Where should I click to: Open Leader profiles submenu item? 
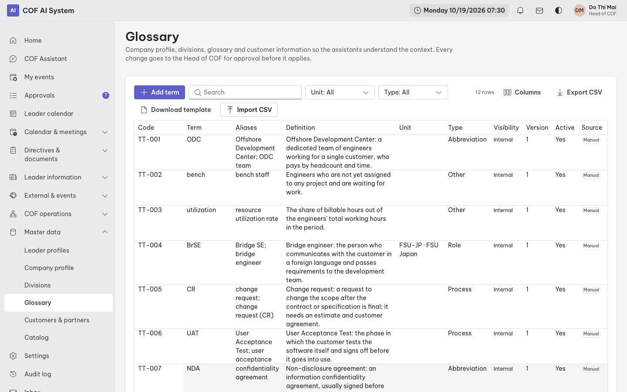point(58,250)
